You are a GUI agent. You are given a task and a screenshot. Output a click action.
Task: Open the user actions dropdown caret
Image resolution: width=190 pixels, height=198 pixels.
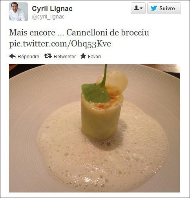tap(141, 8)
